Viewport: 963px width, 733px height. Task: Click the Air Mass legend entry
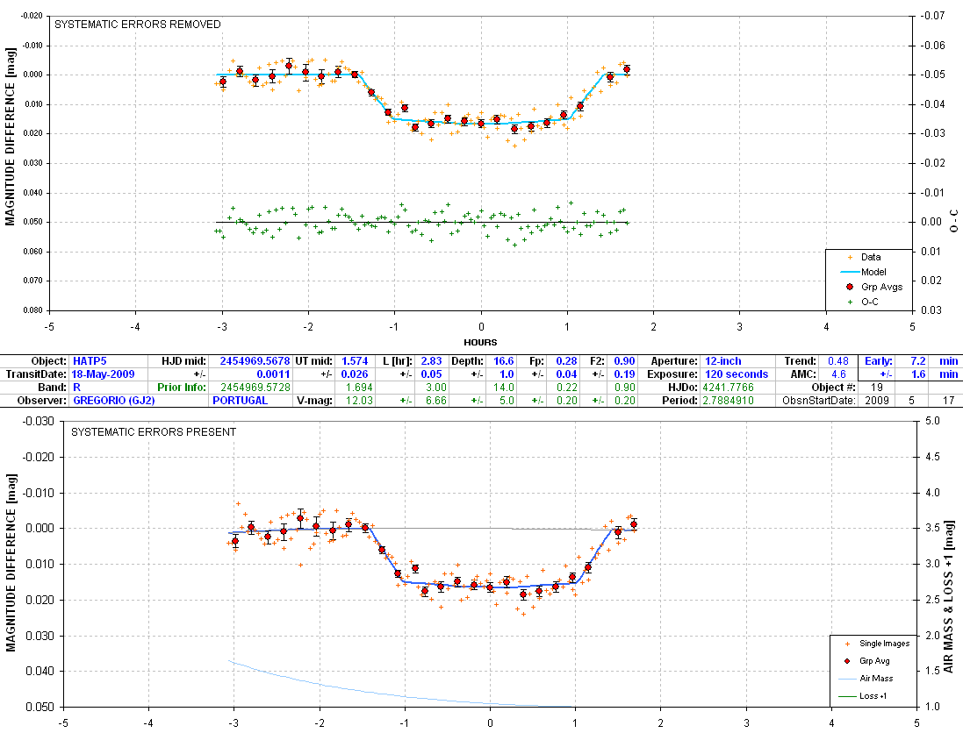coord(876,679)
